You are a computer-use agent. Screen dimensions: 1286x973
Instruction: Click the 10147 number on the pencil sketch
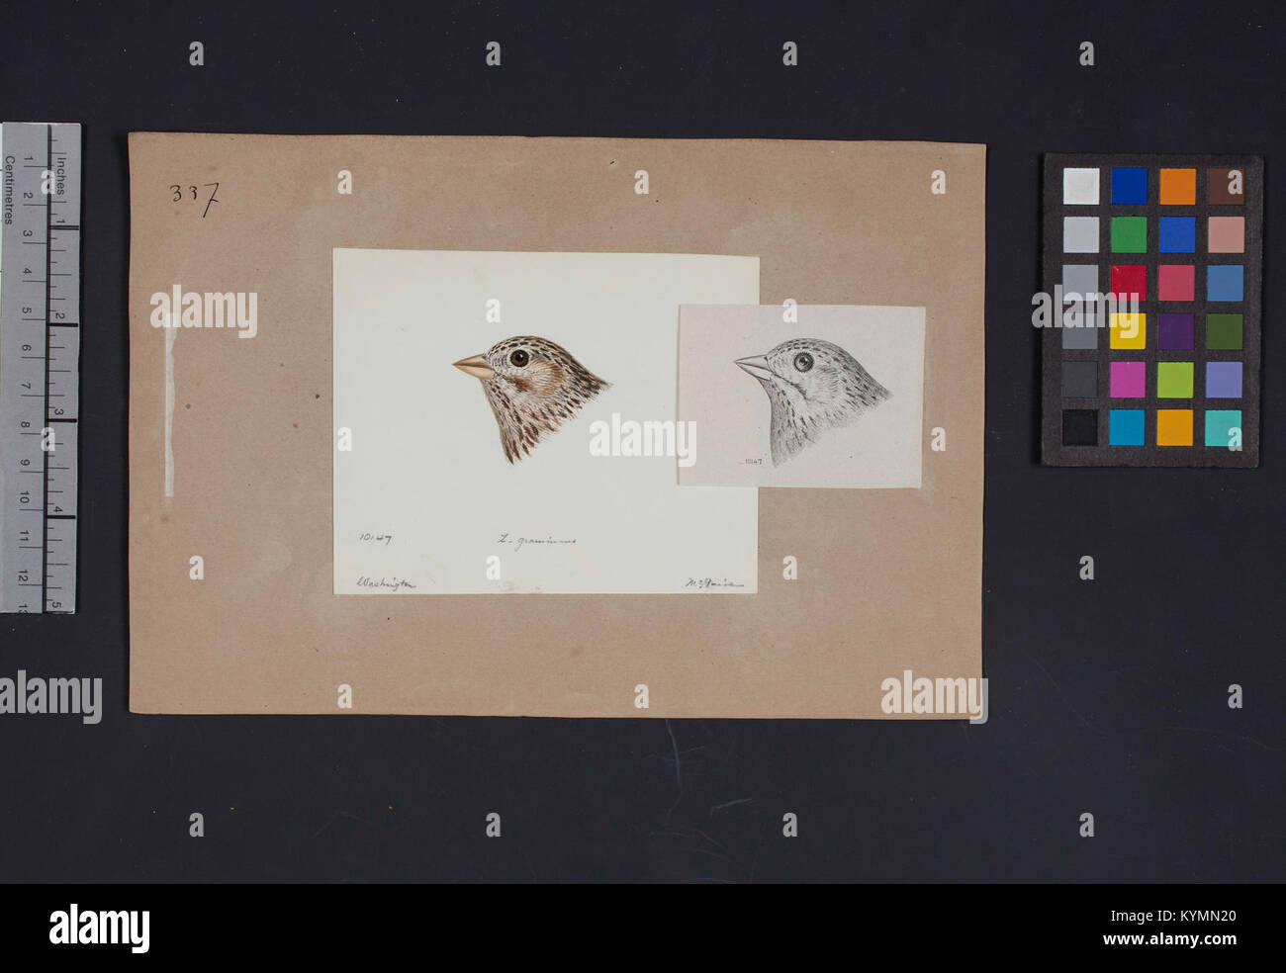point(752,461)
